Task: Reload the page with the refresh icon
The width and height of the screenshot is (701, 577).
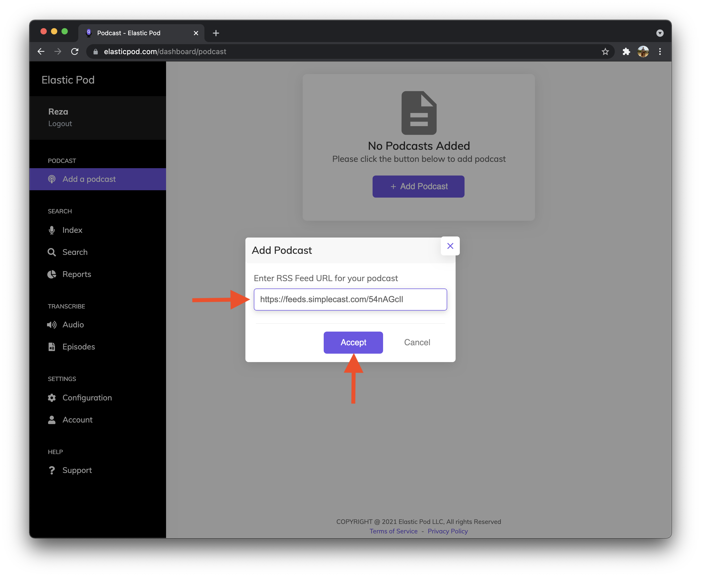Action: [x=75, y=51]
